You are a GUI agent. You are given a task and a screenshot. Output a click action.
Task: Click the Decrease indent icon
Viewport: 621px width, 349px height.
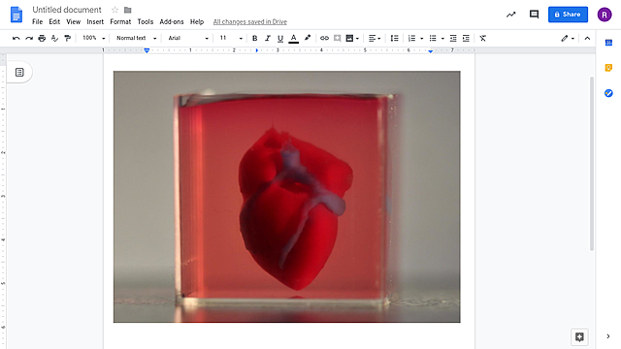(453, 38)
